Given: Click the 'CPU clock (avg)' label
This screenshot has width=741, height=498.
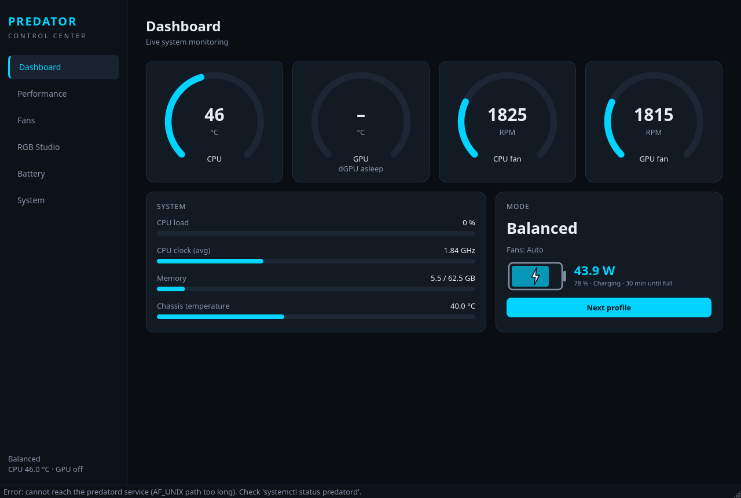Looking at the screenshot, I should (x=184, y=251).
